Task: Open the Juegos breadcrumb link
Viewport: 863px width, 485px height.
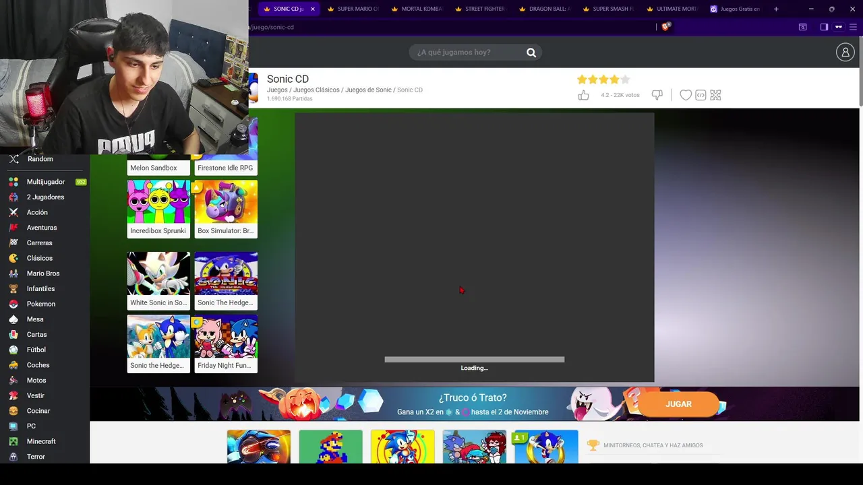Action: coord(277,90)
